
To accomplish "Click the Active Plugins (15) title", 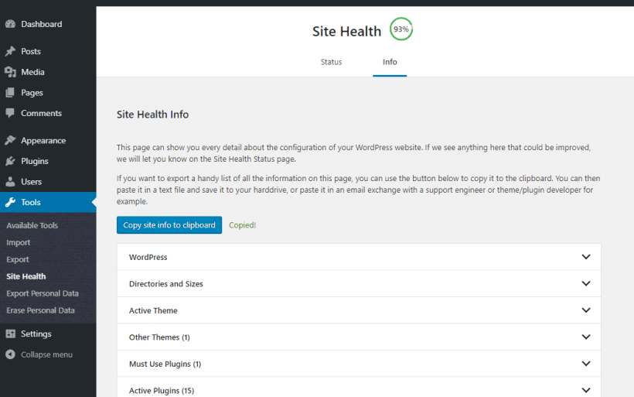I will click(162, 391).
